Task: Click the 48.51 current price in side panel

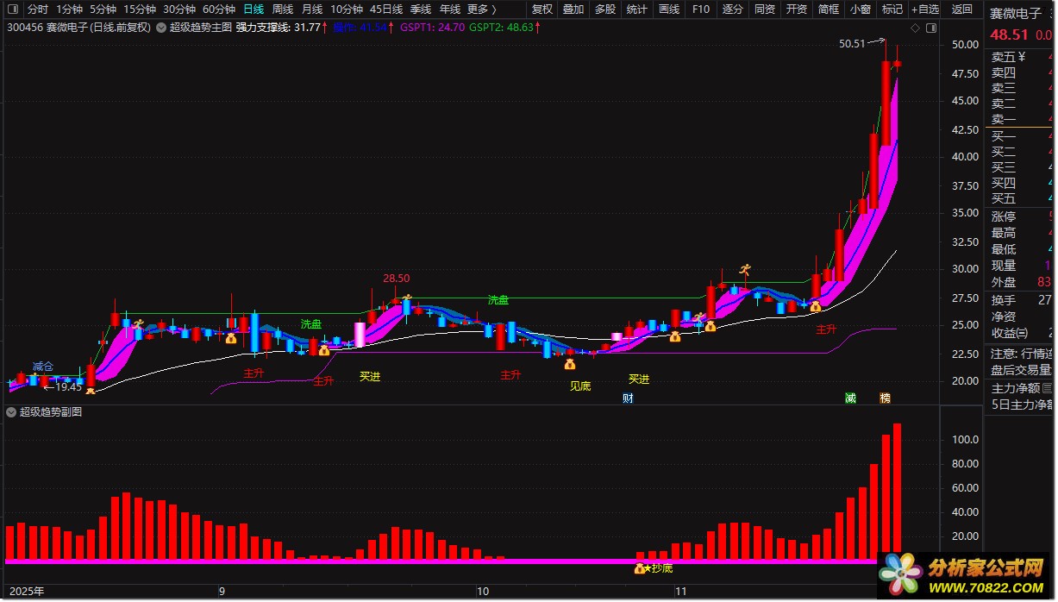Action: pos(1009,35)
